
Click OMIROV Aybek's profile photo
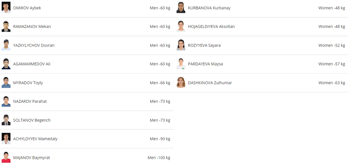(x=6, y=7)
